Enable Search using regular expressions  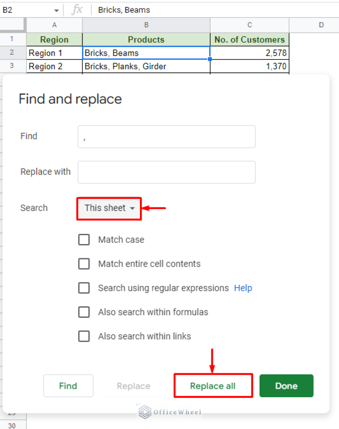click(84, 288)
